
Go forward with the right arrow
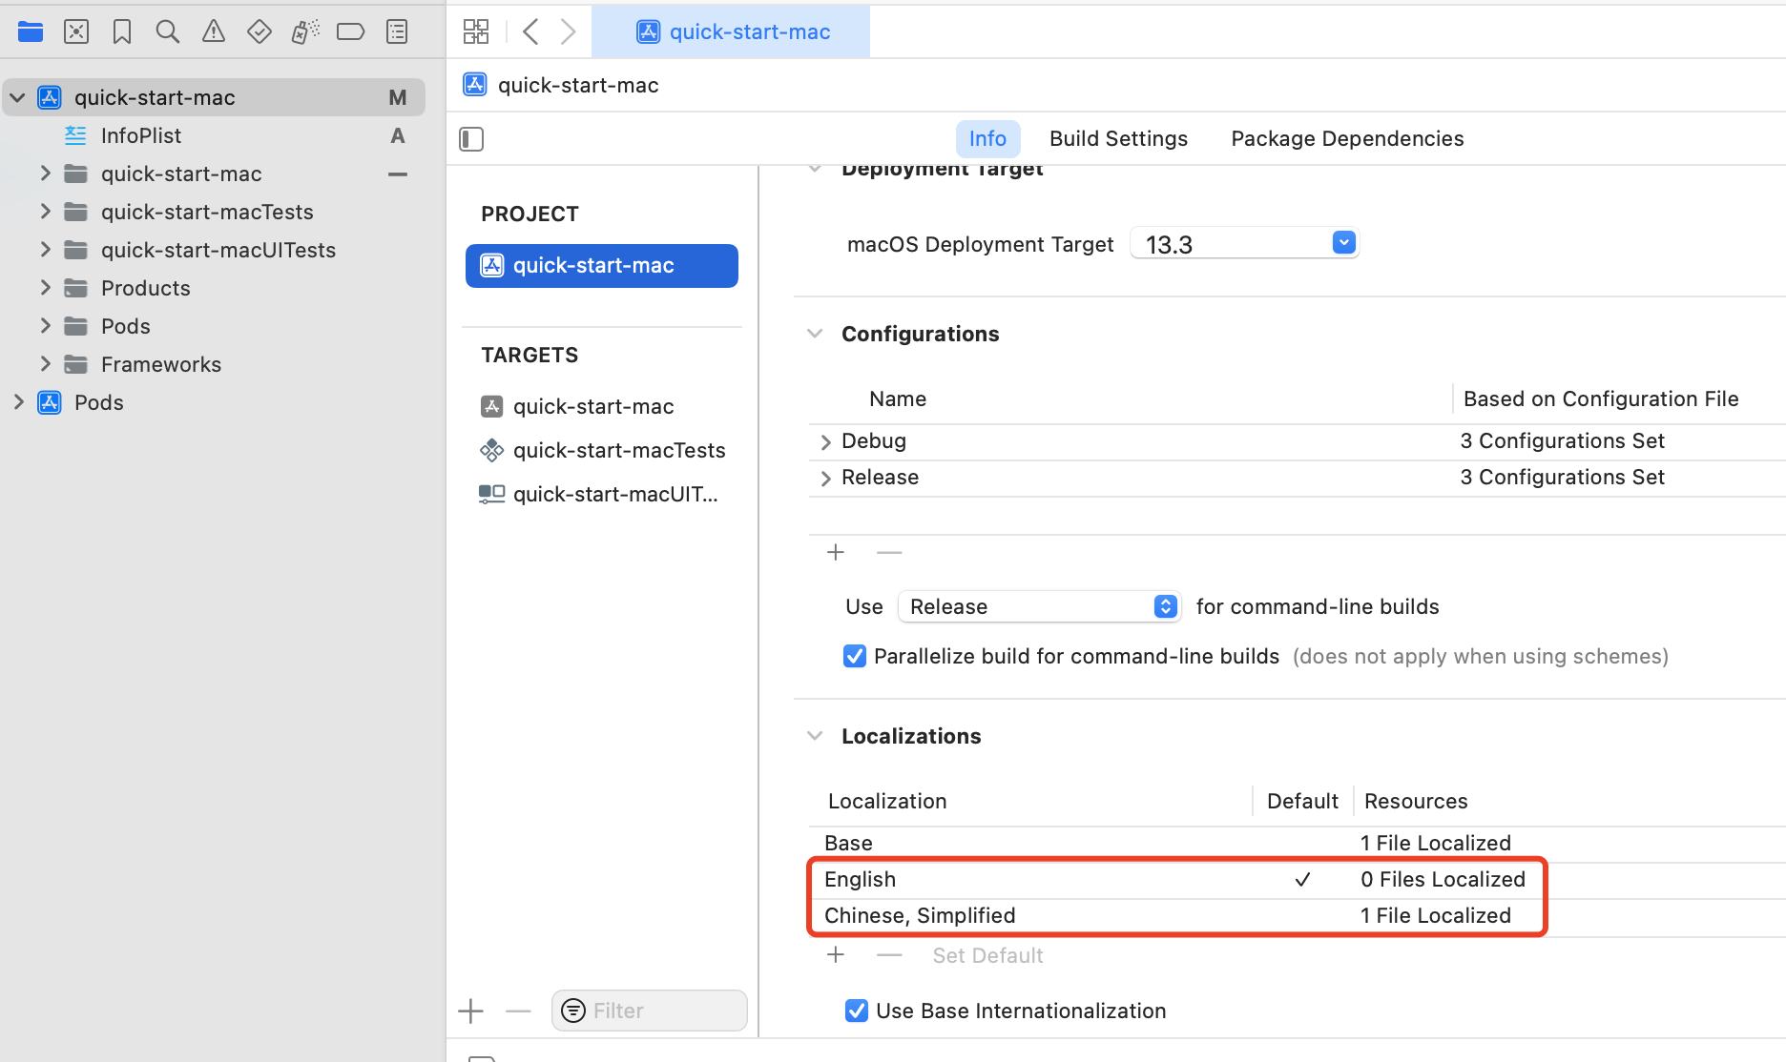coord(568,31)
